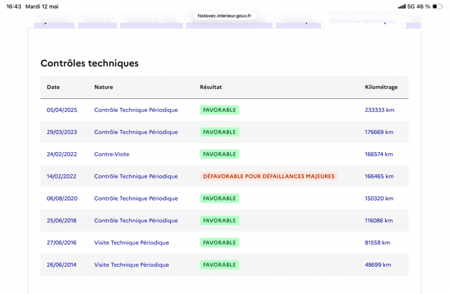Click FAVORABLE badge for 06/08/2020
The image size is (449, 294).
[219, 199]
